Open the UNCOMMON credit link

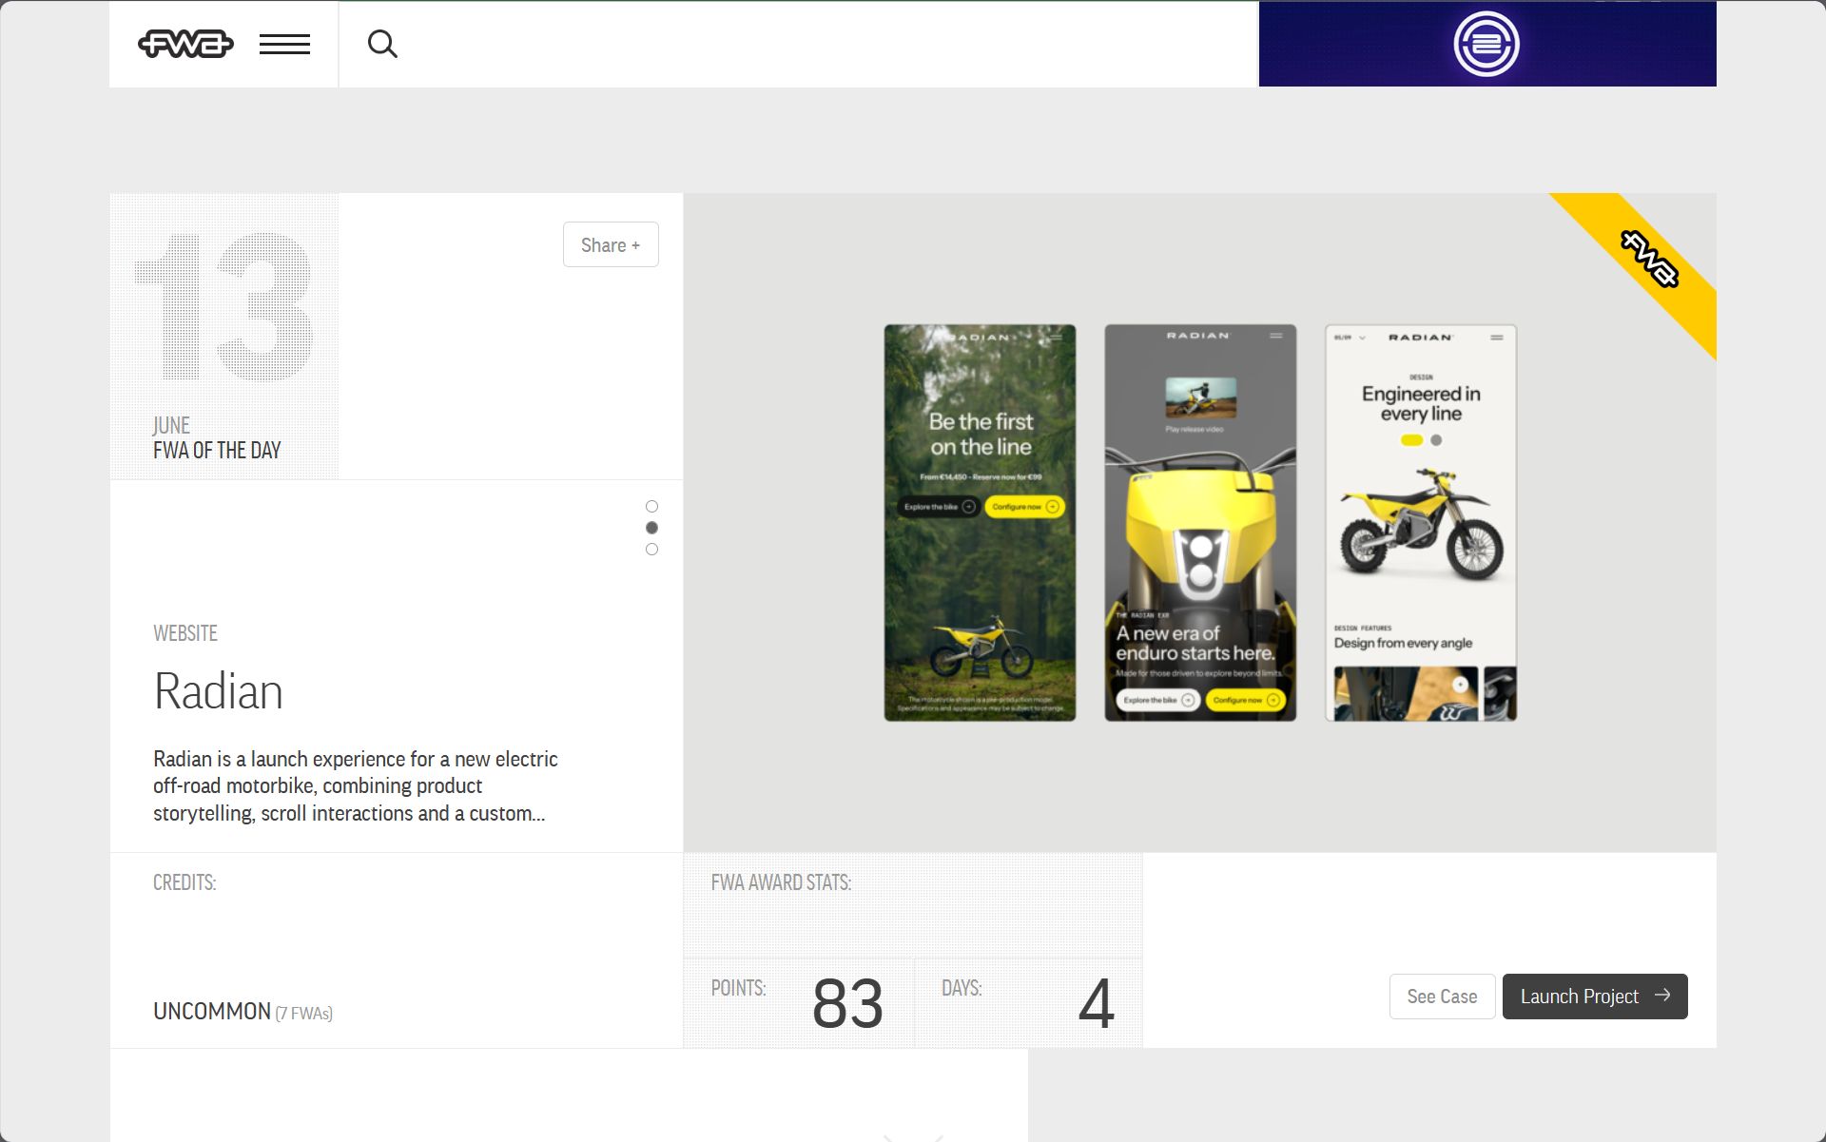coord(212,1011)
